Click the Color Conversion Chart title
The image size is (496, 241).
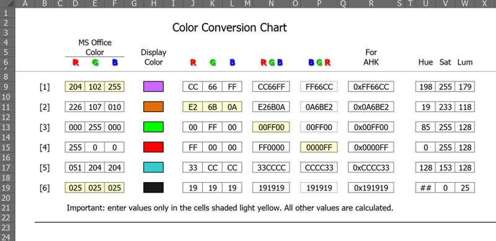coord(229,27)
